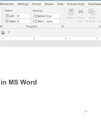This screenshot has width=101, height=135.
Task: Open the Wrap Text options
Action: (81, 16)
